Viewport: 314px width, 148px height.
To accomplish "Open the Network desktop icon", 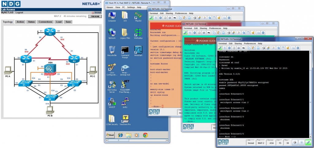I will coord(112,34).
